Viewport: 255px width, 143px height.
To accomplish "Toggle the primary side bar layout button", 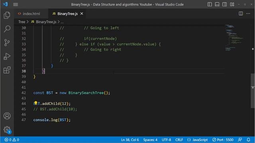I will 210,4.
